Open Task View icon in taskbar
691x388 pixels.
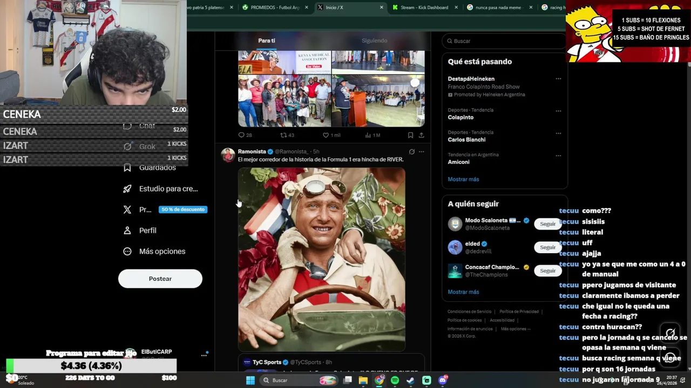point(348,380)
